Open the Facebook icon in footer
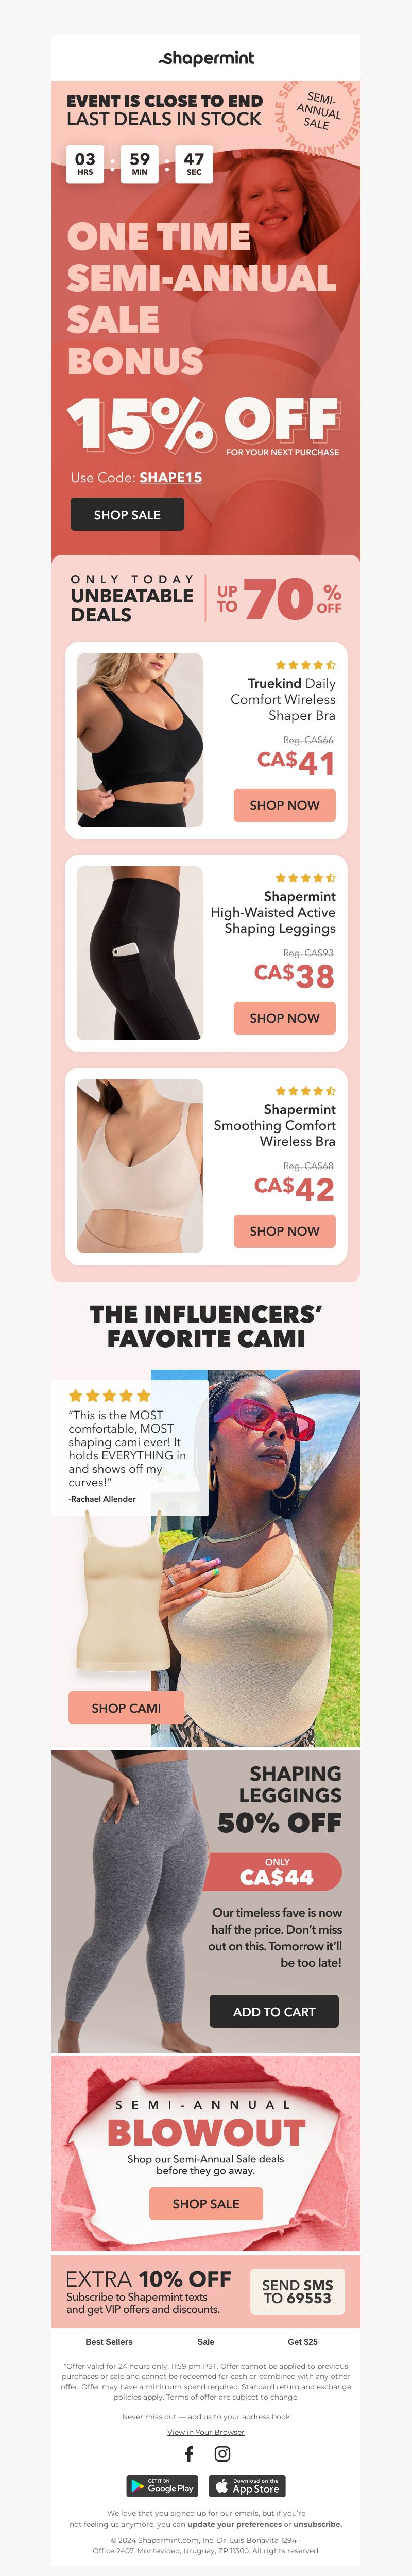This screenshot has width=412, height=2576. pos(190,2453)
